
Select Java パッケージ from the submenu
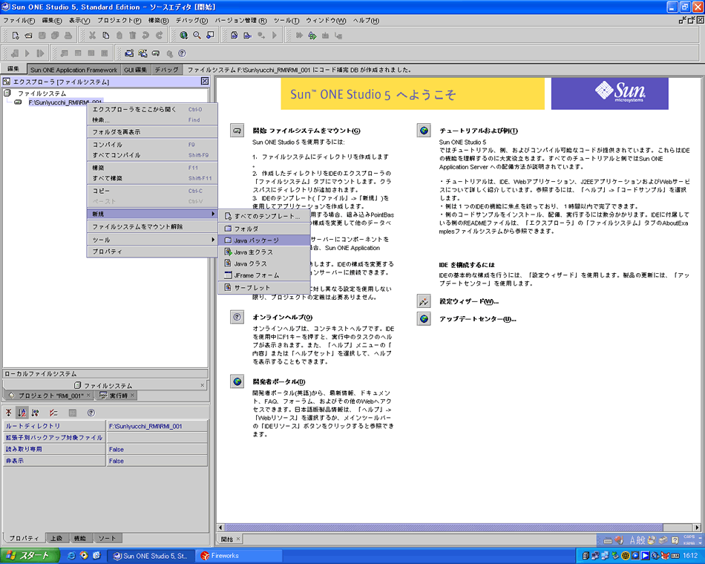(257, 240)
